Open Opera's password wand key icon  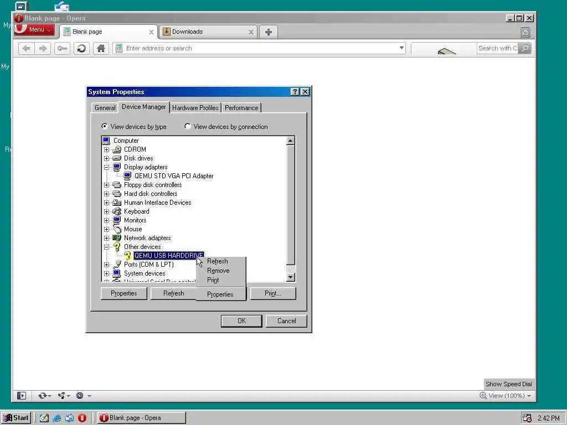coord(62,49)
